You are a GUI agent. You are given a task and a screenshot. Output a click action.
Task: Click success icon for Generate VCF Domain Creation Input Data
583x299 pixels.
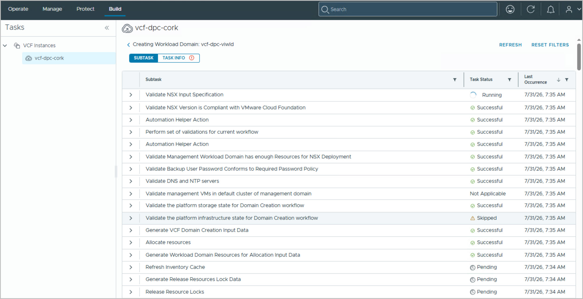(472, 231)
